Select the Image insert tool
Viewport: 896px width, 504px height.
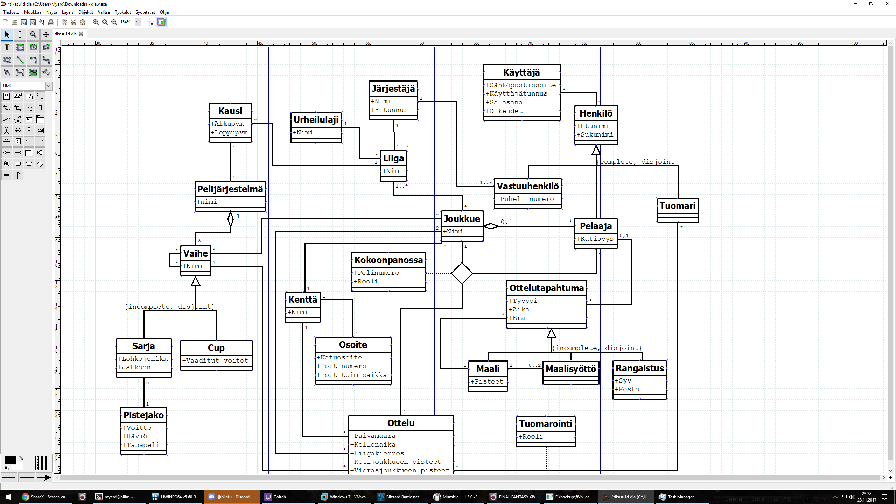click(x=33, y=72)
